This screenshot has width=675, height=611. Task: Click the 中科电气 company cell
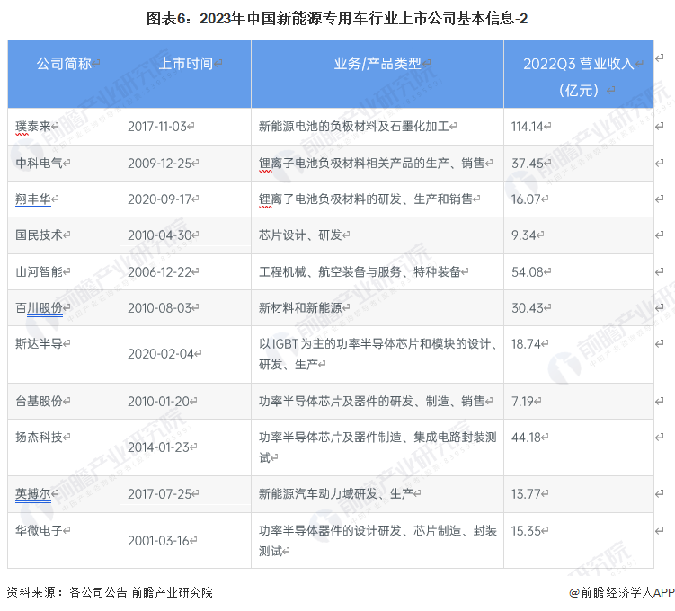[40, 163]
